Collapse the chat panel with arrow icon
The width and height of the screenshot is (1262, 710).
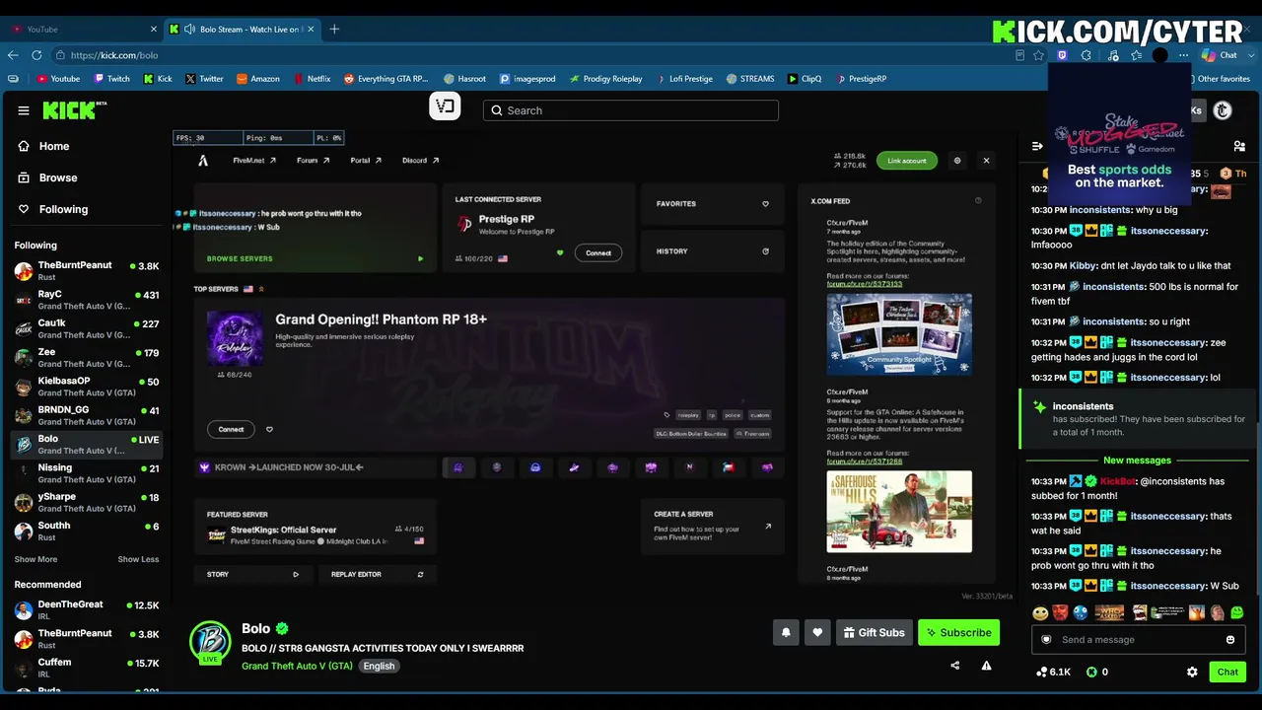click(1037, 146)
